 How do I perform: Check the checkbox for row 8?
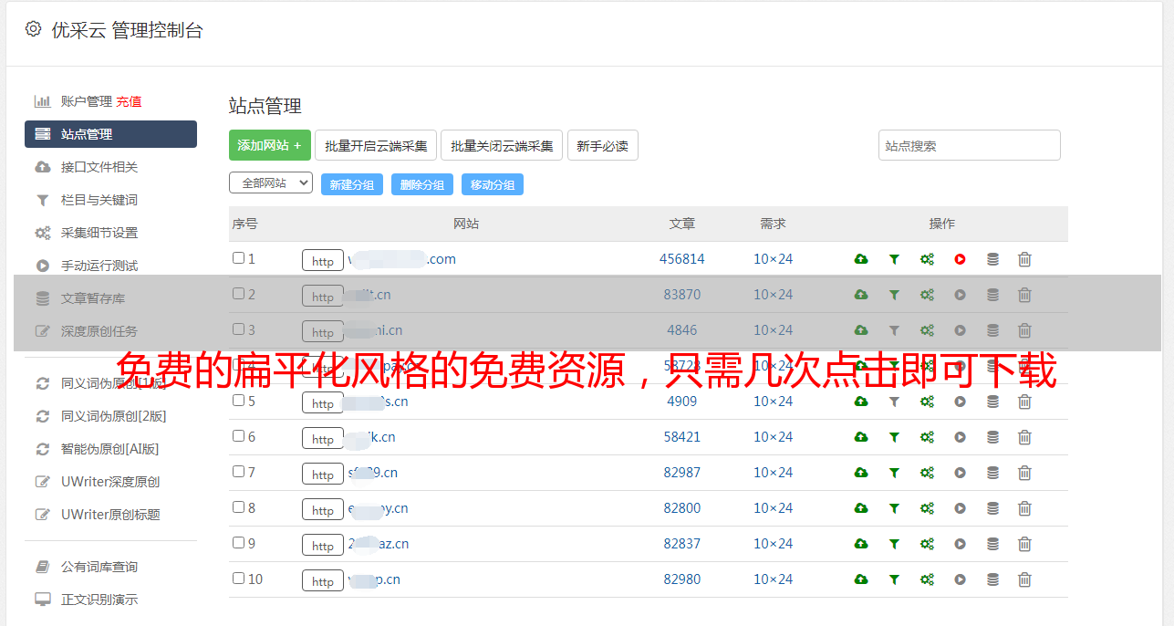238,507
